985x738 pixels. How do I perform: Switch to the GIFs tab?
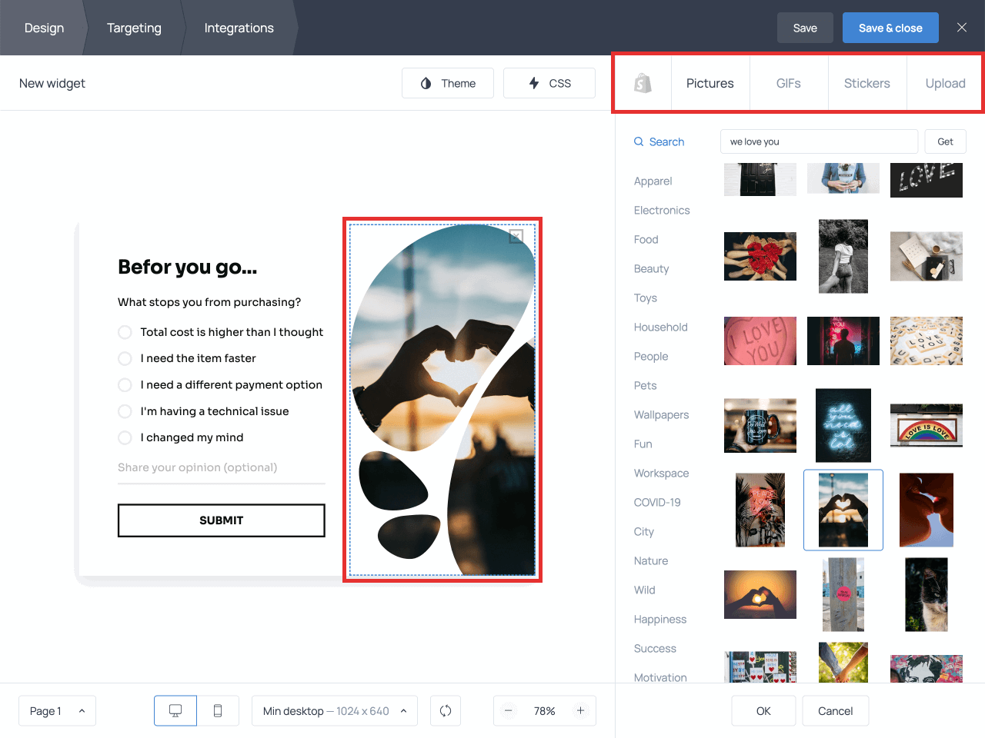coord(788,83)
